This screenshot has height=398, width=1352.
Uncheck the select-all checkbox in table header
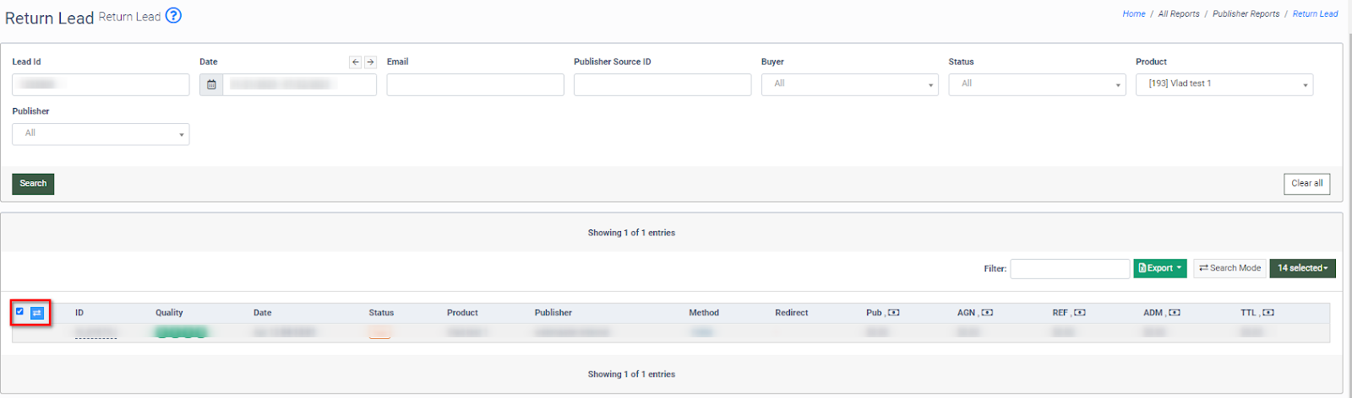[20, 311]
